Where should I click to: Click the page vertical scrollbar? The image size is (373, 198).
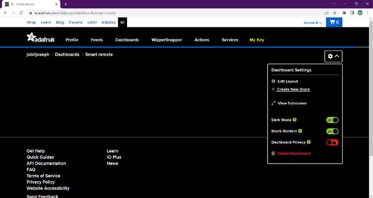(371, 89)
